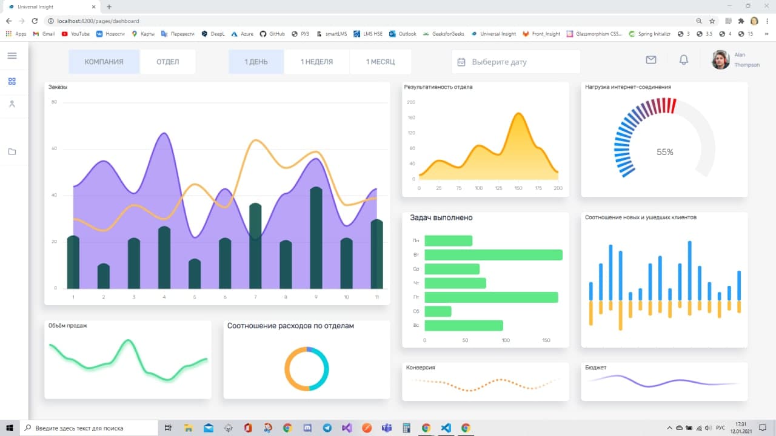Click the Задач выполнено title
Image resolution: width=776 pixels, height=436 pixels.
tap(441, 217)
